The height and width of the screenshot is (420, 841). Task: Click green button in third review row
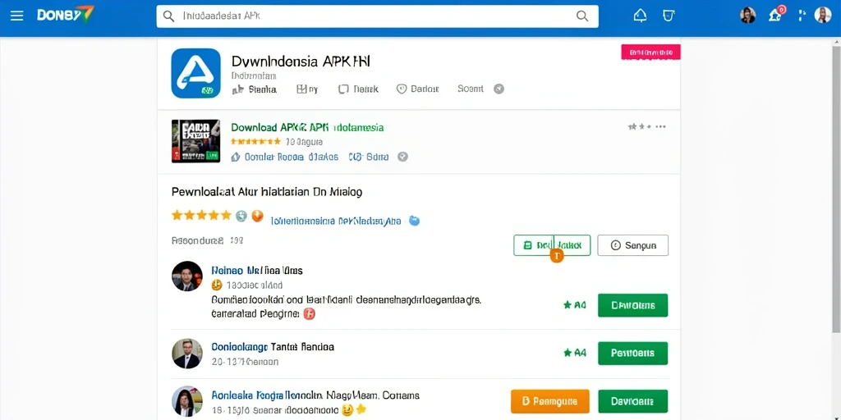point(633,401)
